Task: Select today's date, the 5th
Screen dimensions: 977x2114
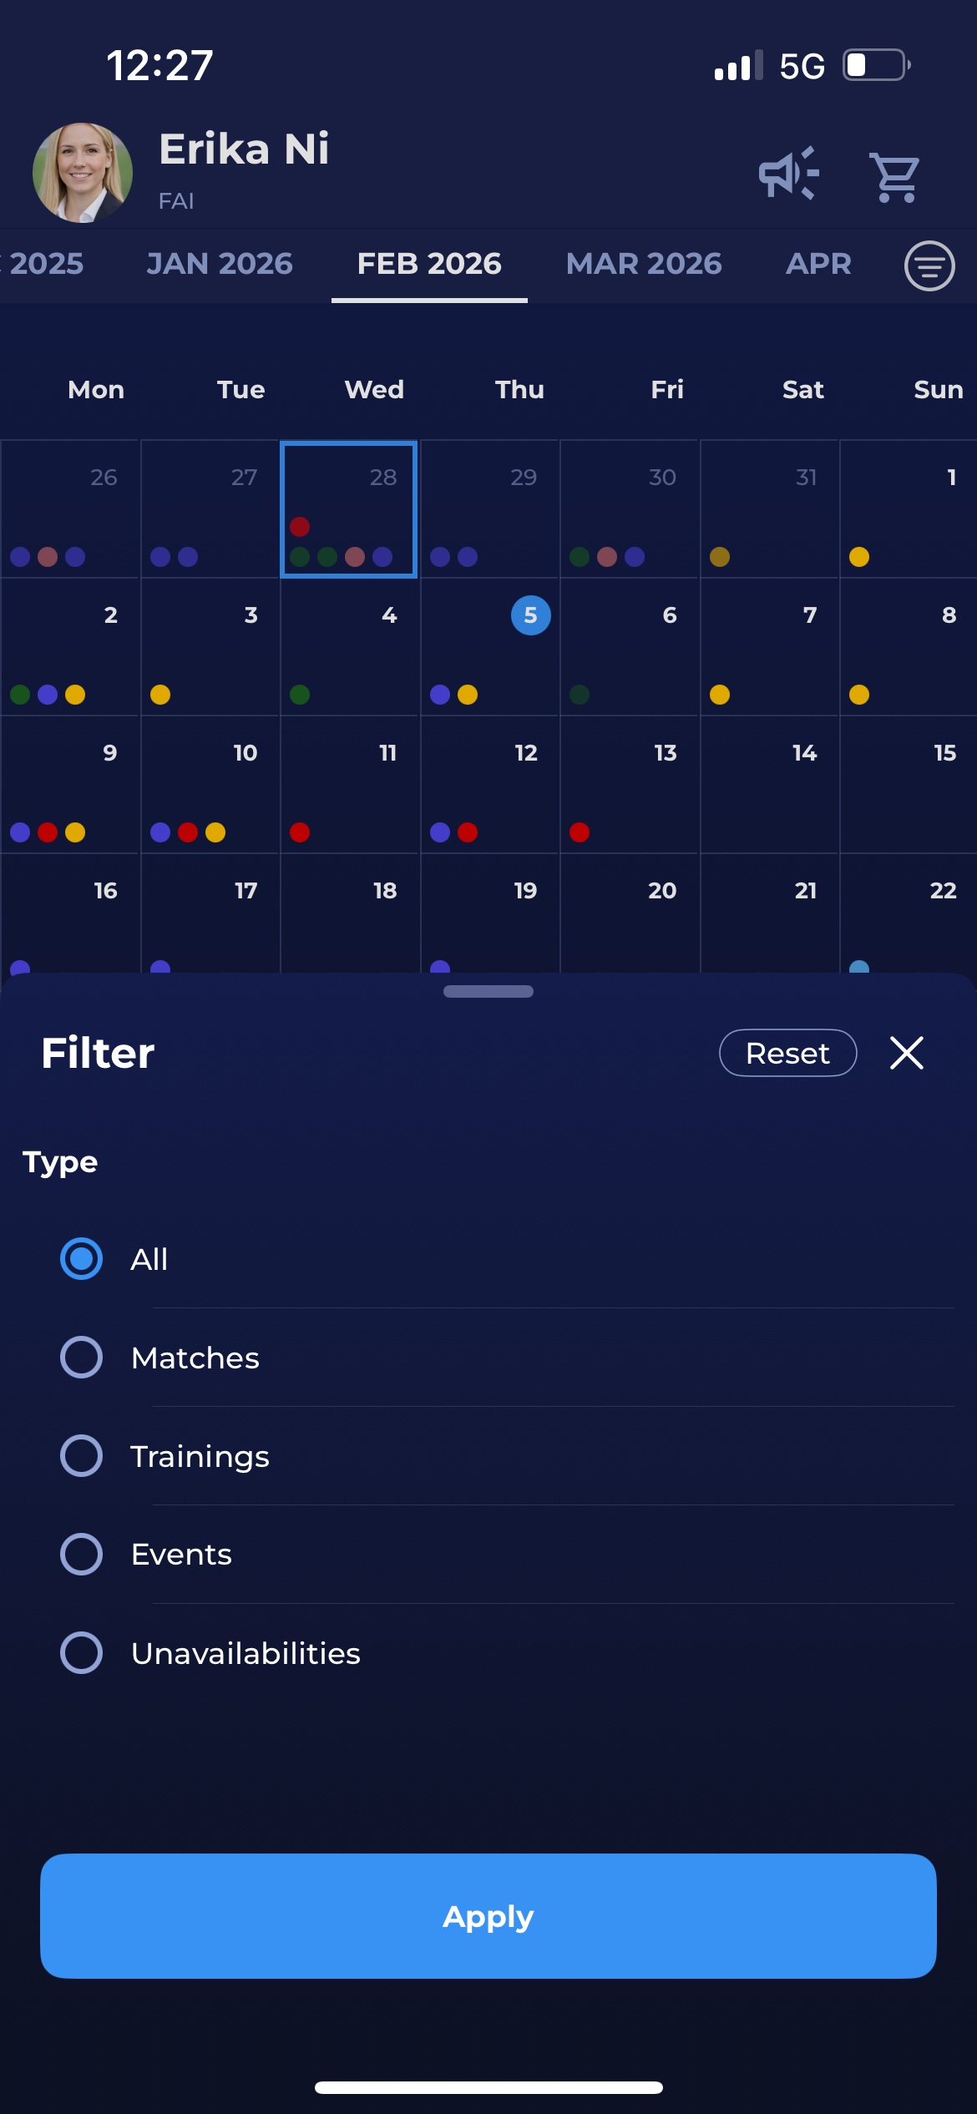Action: coord(530,615)
